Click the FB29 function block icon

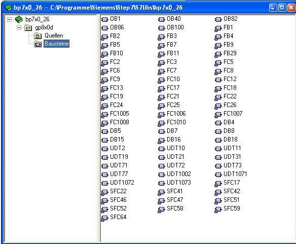point(218,54)
